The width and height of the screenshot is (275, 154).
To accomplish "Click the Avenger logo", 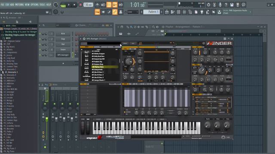I will 219,43.
